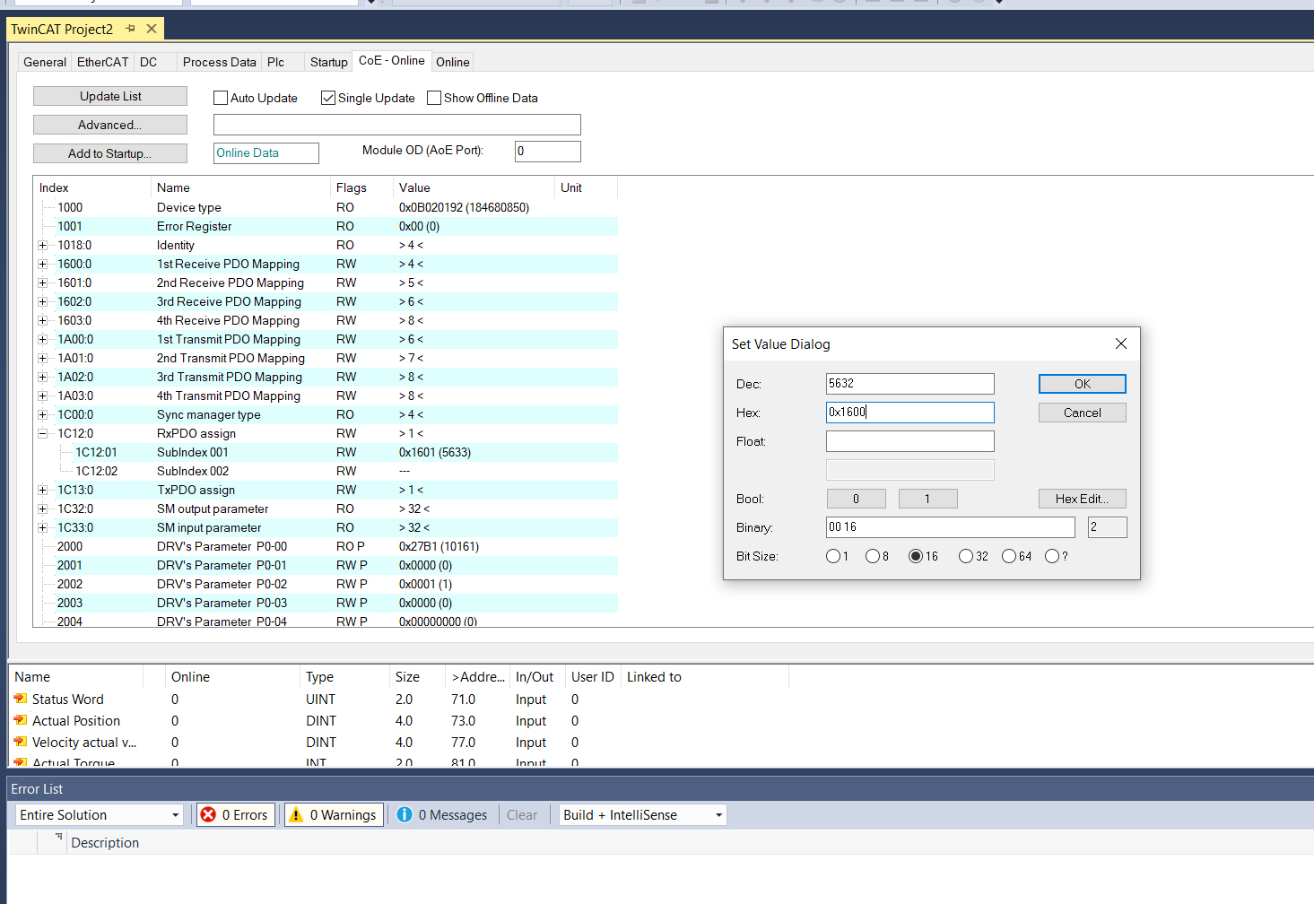Open the Startup tab
The width and height of the screenshot is (1314, 904).
tap(328, 62)
